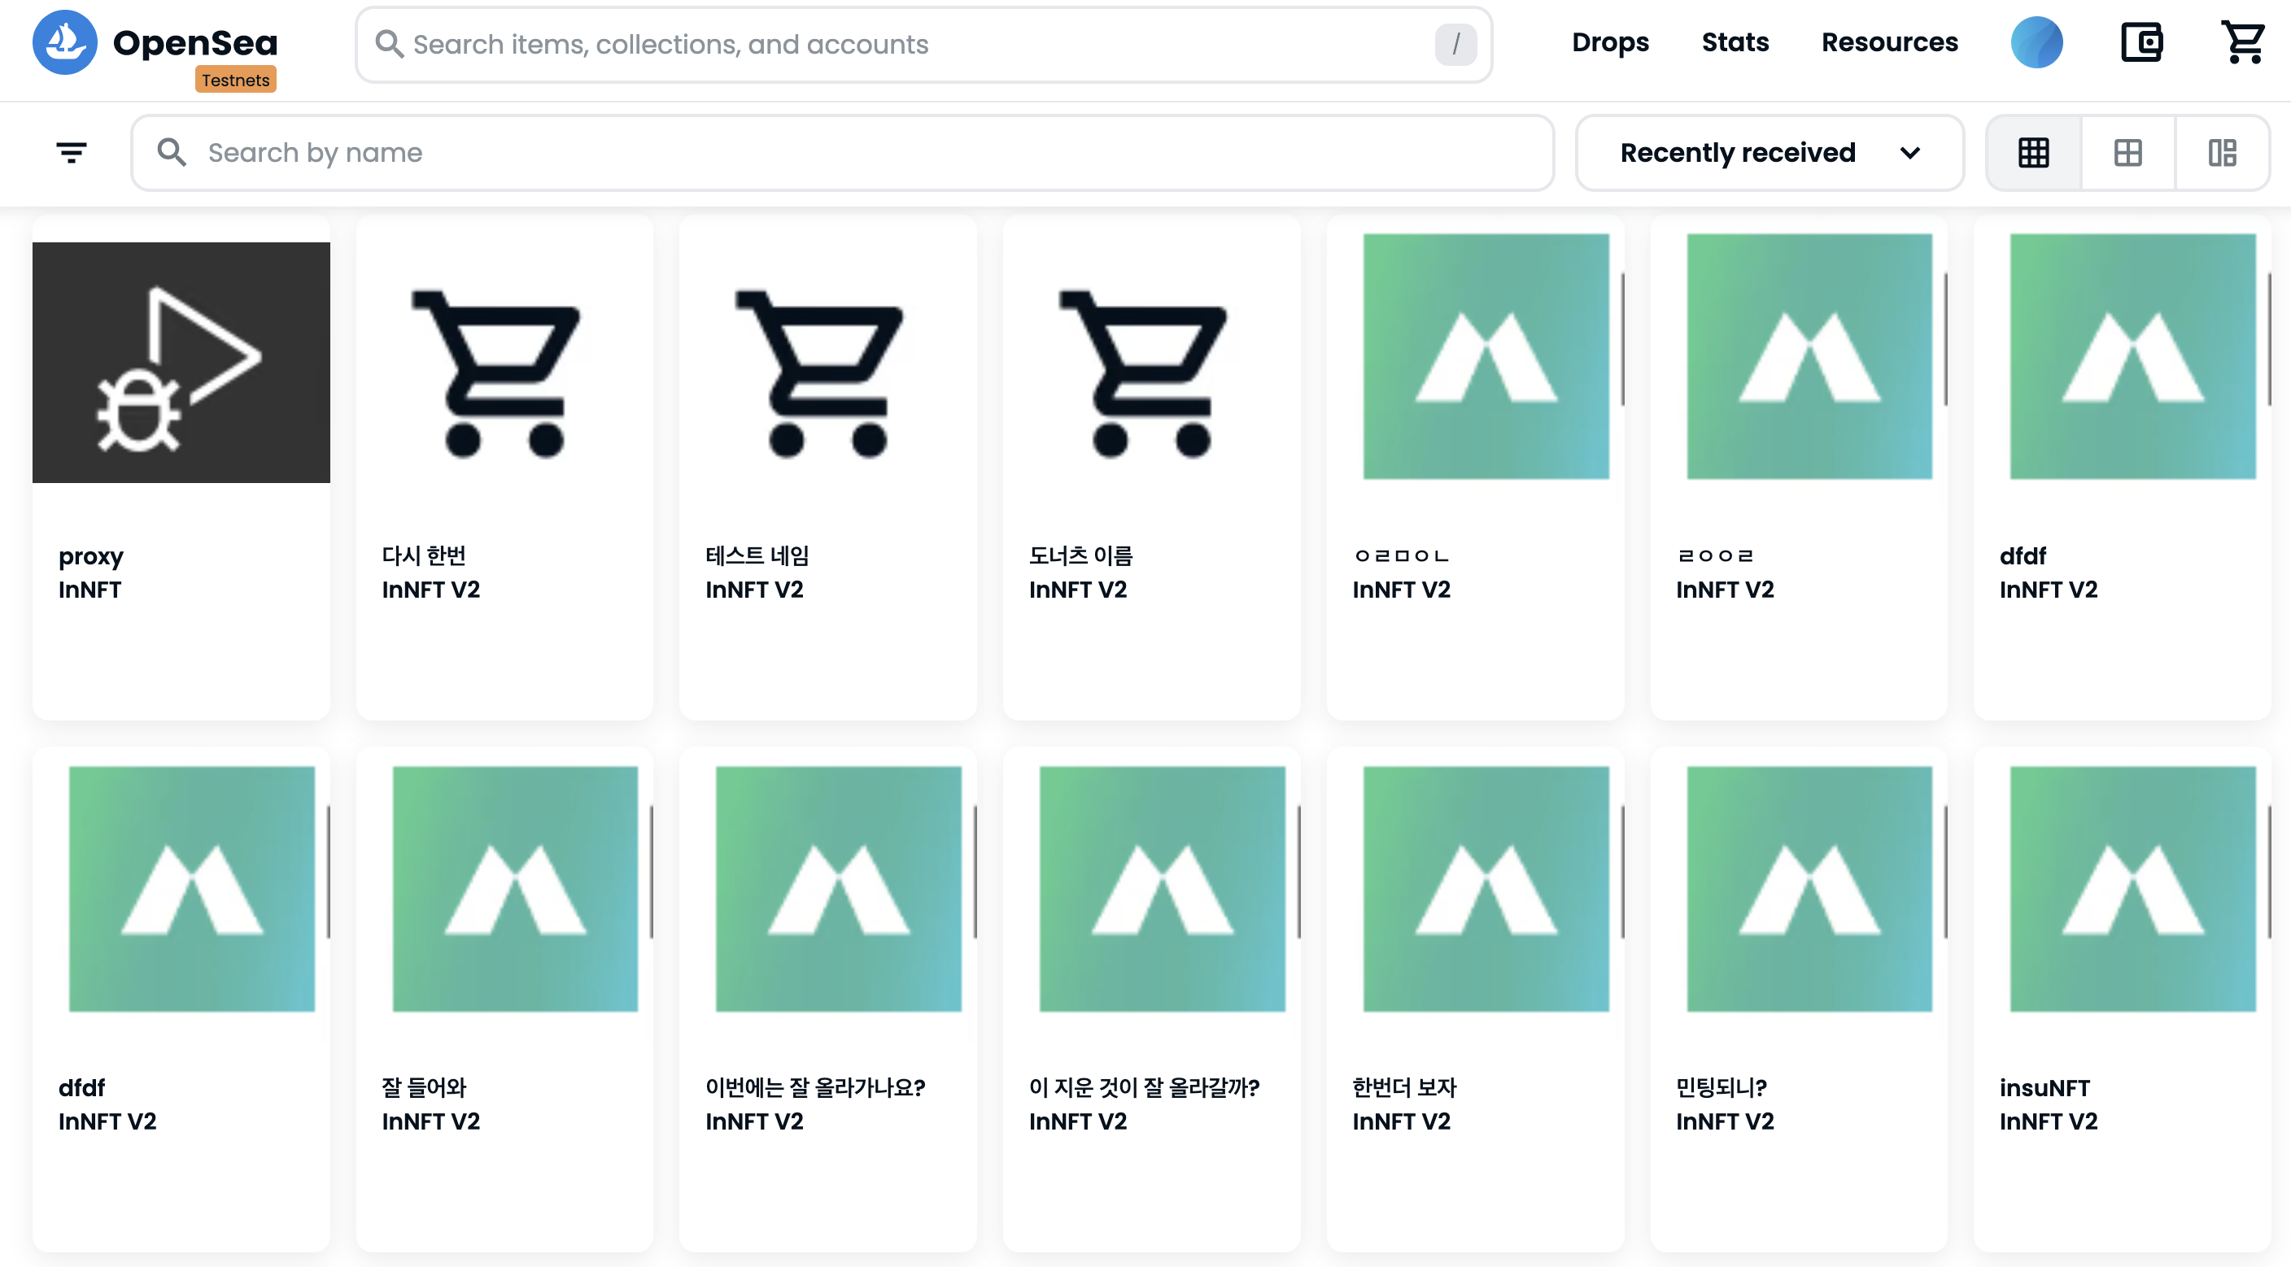Open the insuNFT item link
2291x1267 pixels.
click(x=2044, y=1087)
